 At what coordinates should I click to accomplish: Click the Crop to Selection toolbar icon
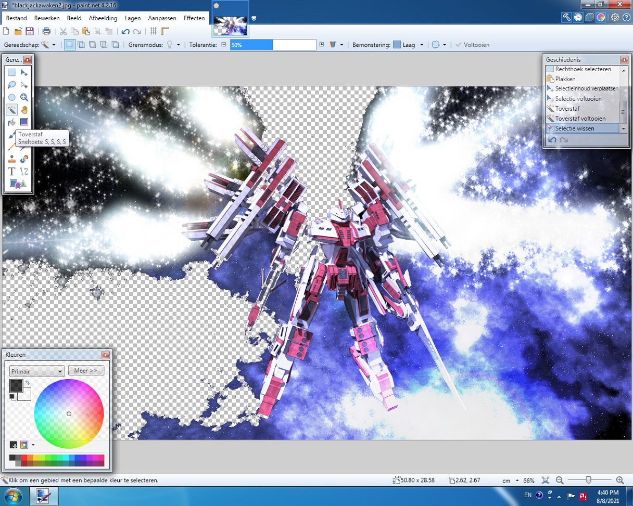(97, 31)
